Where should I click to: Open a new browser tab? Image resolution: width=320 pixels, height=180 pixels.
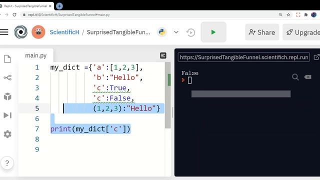tap(59, 6)
